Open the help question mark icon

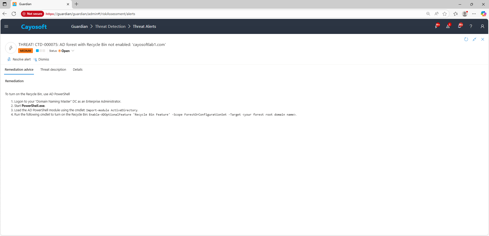coord(471,26)
